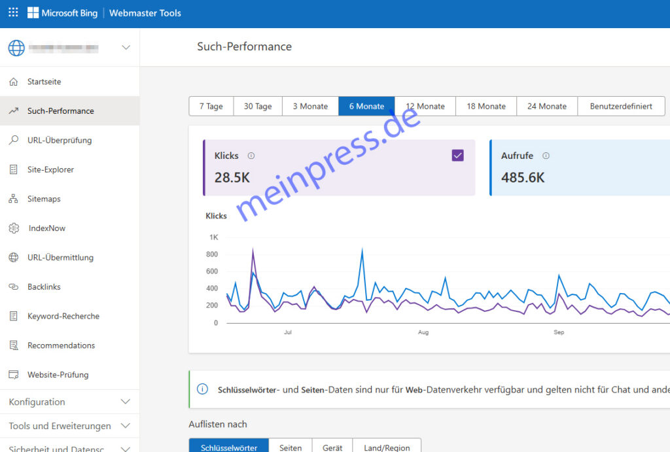The height and width of the screenshot is (452, 670).
Task: Open the site selector dropdown
Action: tap(126, 48)
